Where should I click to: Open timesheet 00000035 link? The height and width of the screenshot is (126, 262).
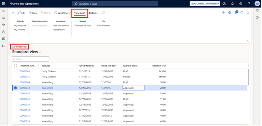click(x=25, y=121)
